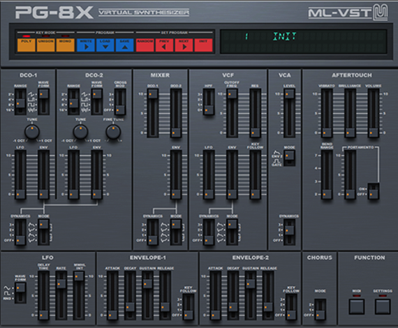The image size is (398, 328).
Task: Click the LFO Rate slider
Action: (x=61, y=295)
